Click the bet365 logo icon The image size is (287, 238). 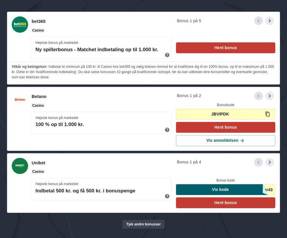click(x=20, y=25)
